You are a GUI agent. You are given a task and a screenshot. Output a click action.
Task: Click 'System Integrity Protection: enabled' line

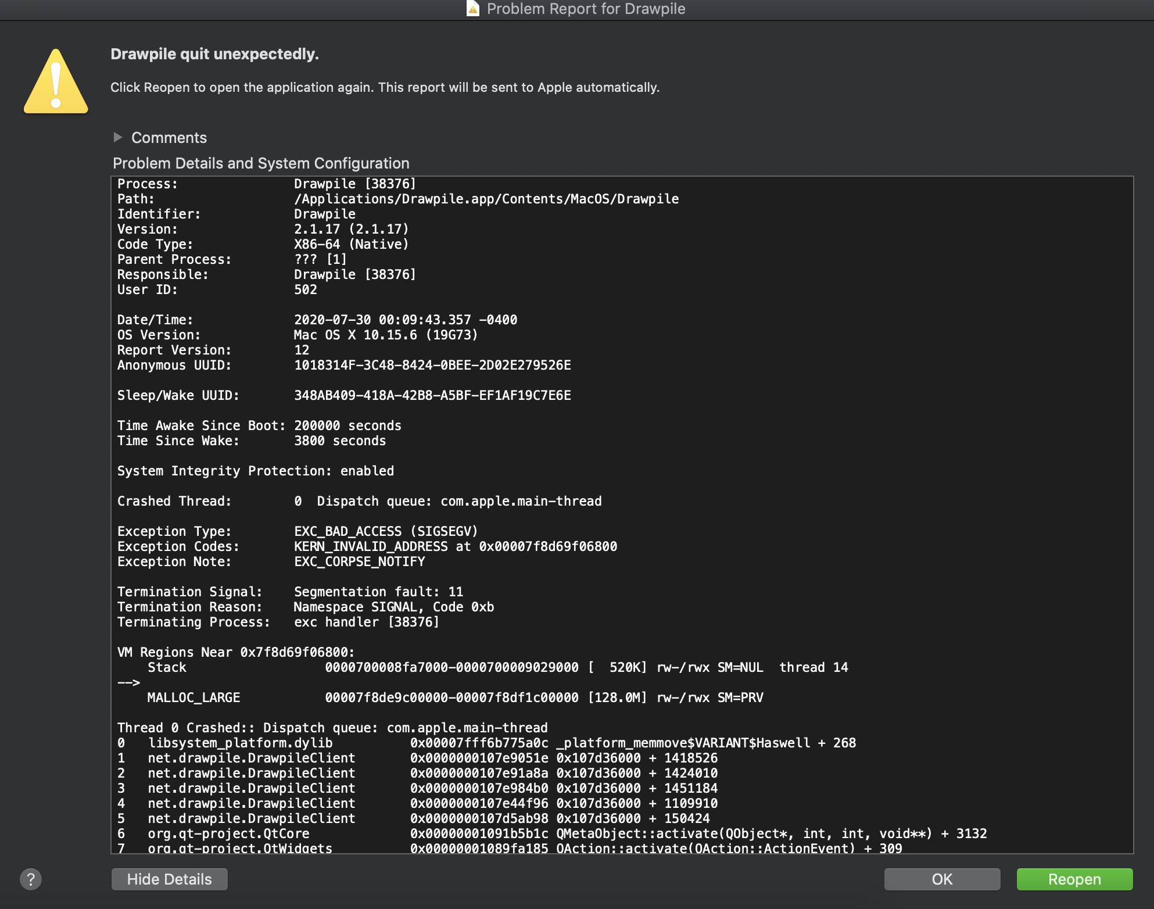[x=256, y=471]
